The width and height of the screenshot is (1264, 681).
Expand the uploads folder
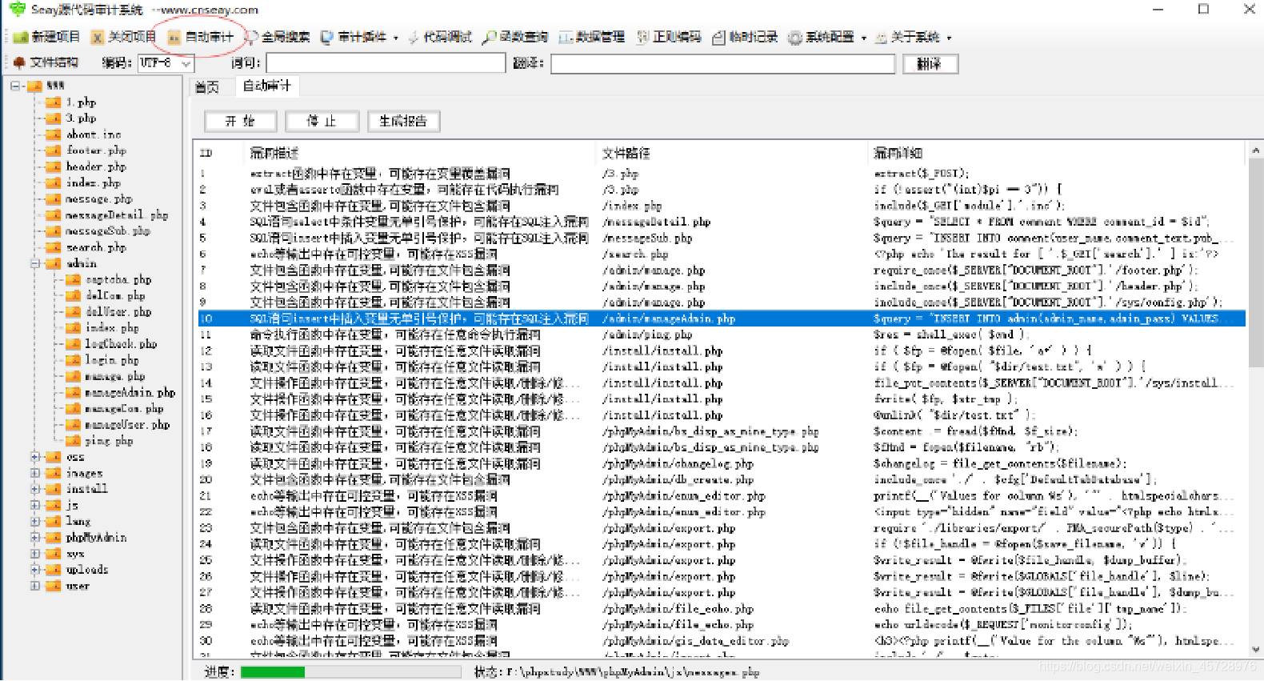pos(35,570)
